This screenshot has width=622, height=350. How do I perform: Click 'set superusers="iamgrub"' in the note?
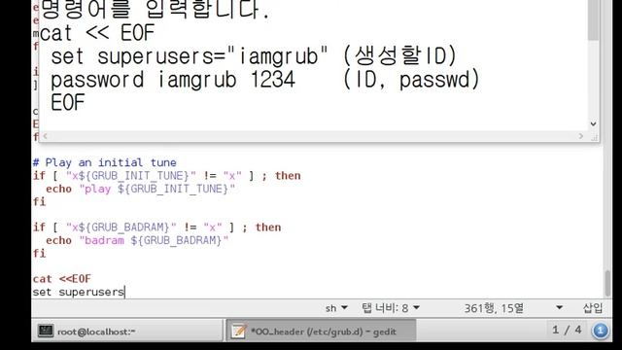(x=190, y=56)
